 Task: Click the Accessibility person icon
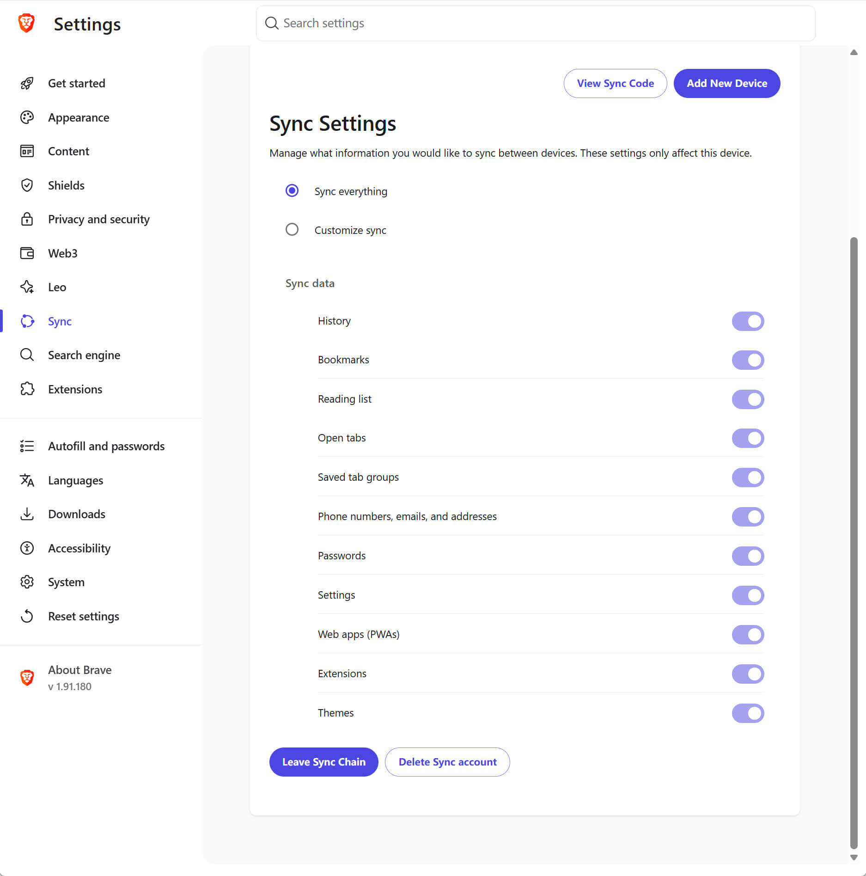pyautogui.click(x=27, y=548)
